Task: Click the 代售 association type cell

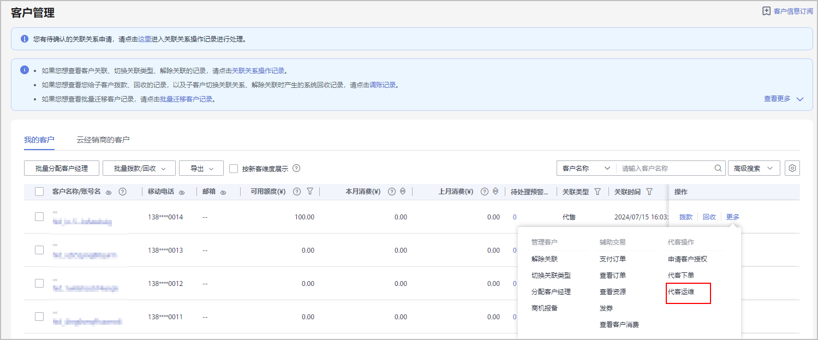Action: (569, 217)
